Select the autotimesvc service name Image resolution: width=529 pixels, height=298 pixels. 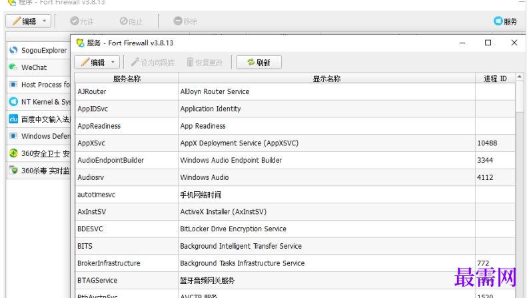97,195
